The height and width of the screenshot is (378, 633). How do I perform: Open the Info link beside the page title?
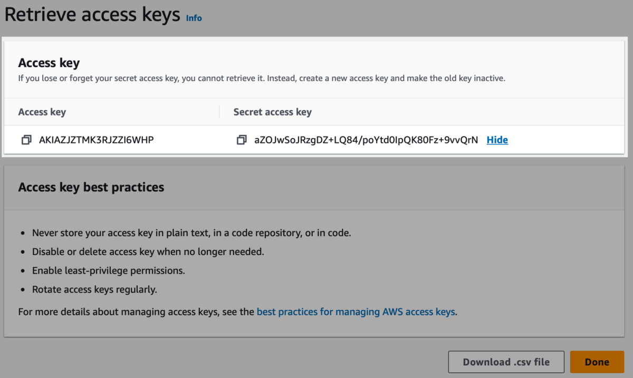pos(194,18)
